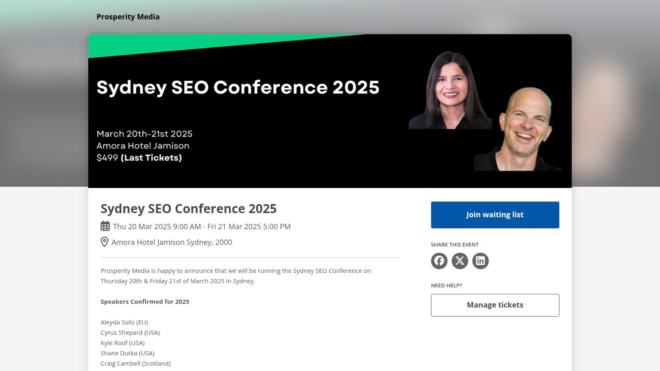This screenshot has height=371, width=660.
Task: Share the event on LinkedIn
Action: point(480,261)
